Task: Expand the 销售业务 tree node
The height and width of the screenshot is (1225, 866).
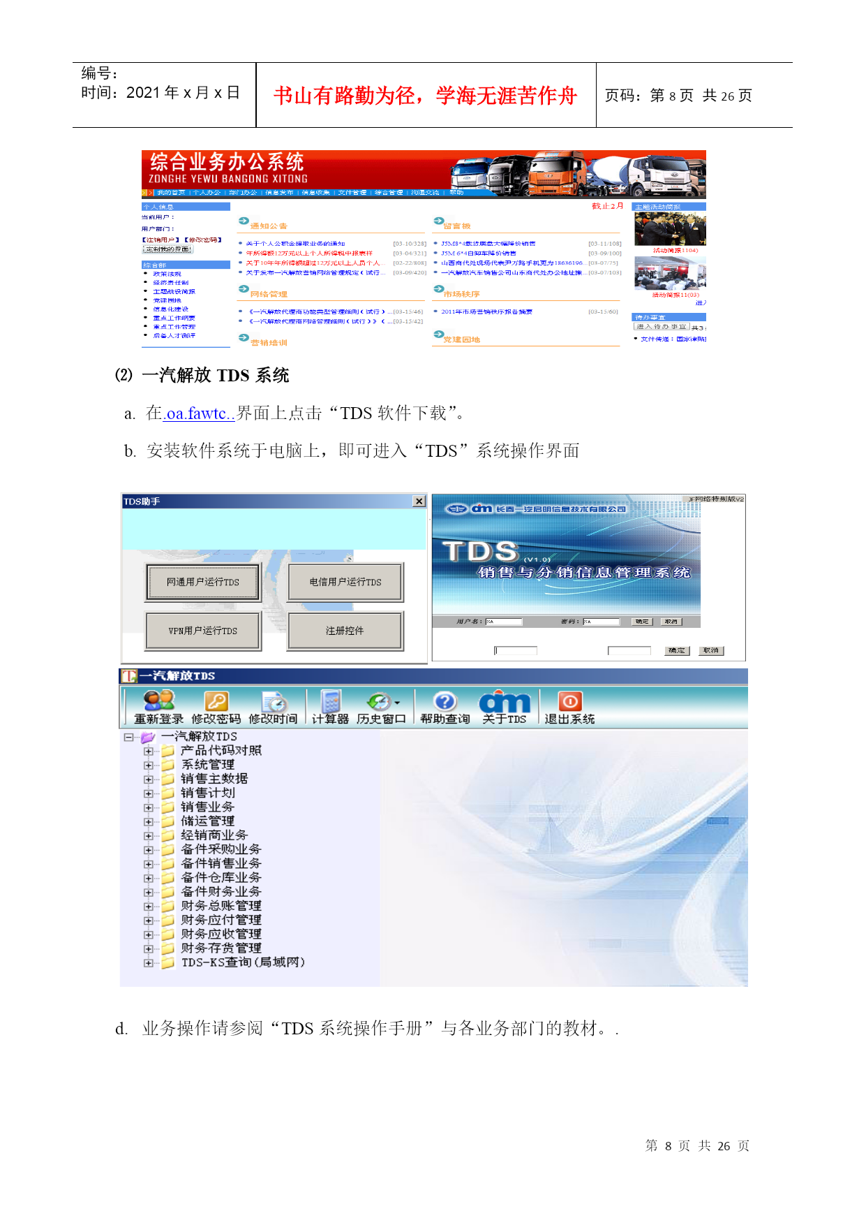Action: (x=148, y=808)
